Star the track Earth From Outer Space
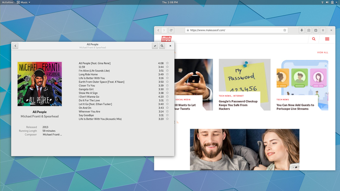The width and height of the screenshot is (340, 191). tap(167, 82)
